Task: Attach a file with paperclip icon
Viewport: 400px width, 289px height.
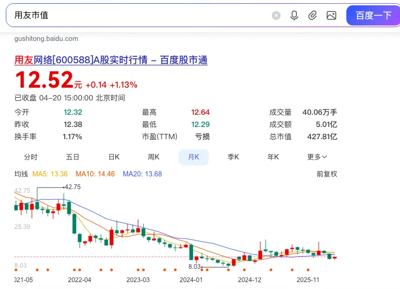Action: 312,15
